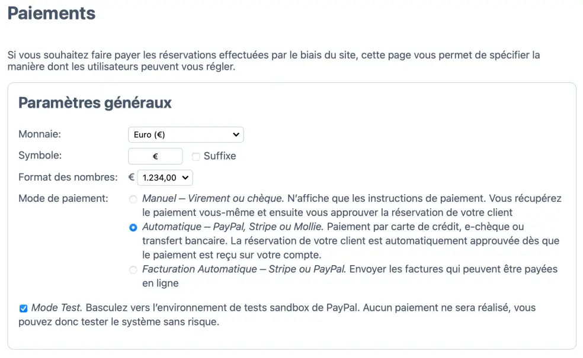583x358 pixels.
Task: Click the dropdown arrow on the currency selector
Action: pyautogui.click(x=235, y=134)
